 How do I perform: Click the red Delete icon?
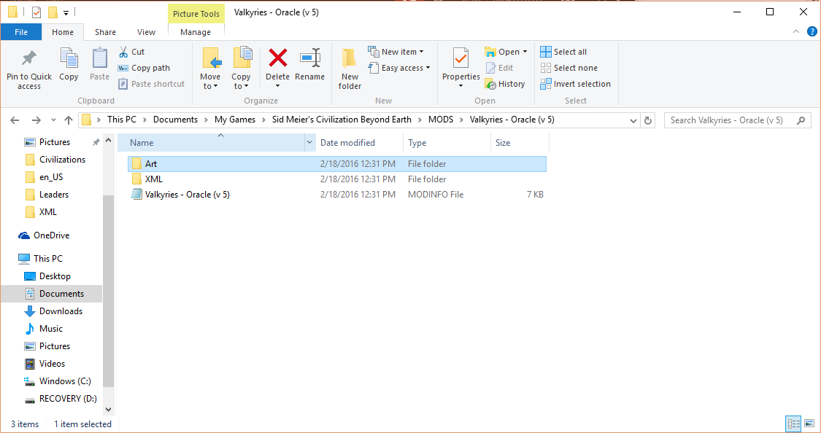(277, 58)
